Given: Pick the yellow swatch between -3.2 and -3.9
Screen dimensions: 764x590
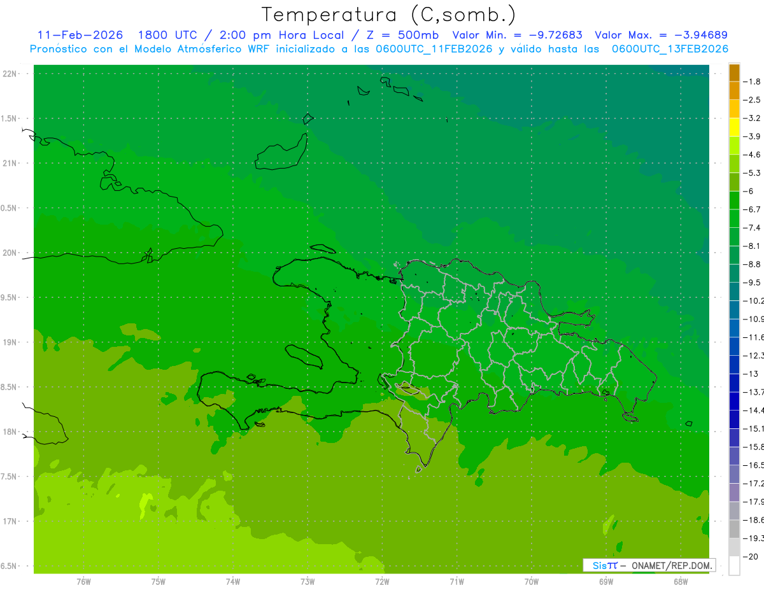Looking at the screenshot, I should point(734,127).
